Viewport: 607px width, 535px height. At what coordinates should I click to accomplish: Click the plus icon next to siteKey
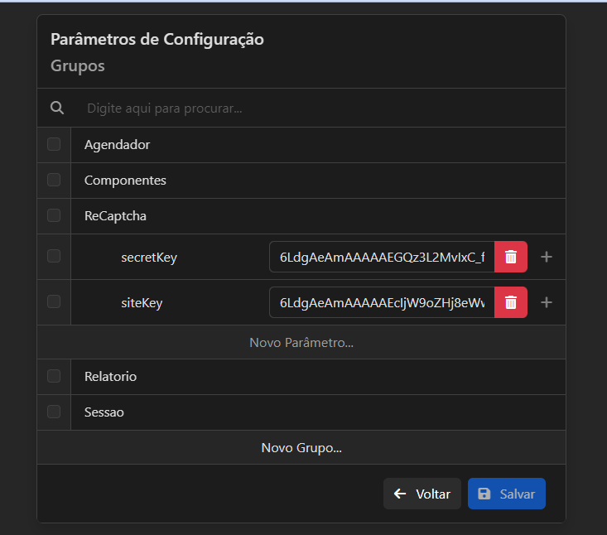(547, 302)
